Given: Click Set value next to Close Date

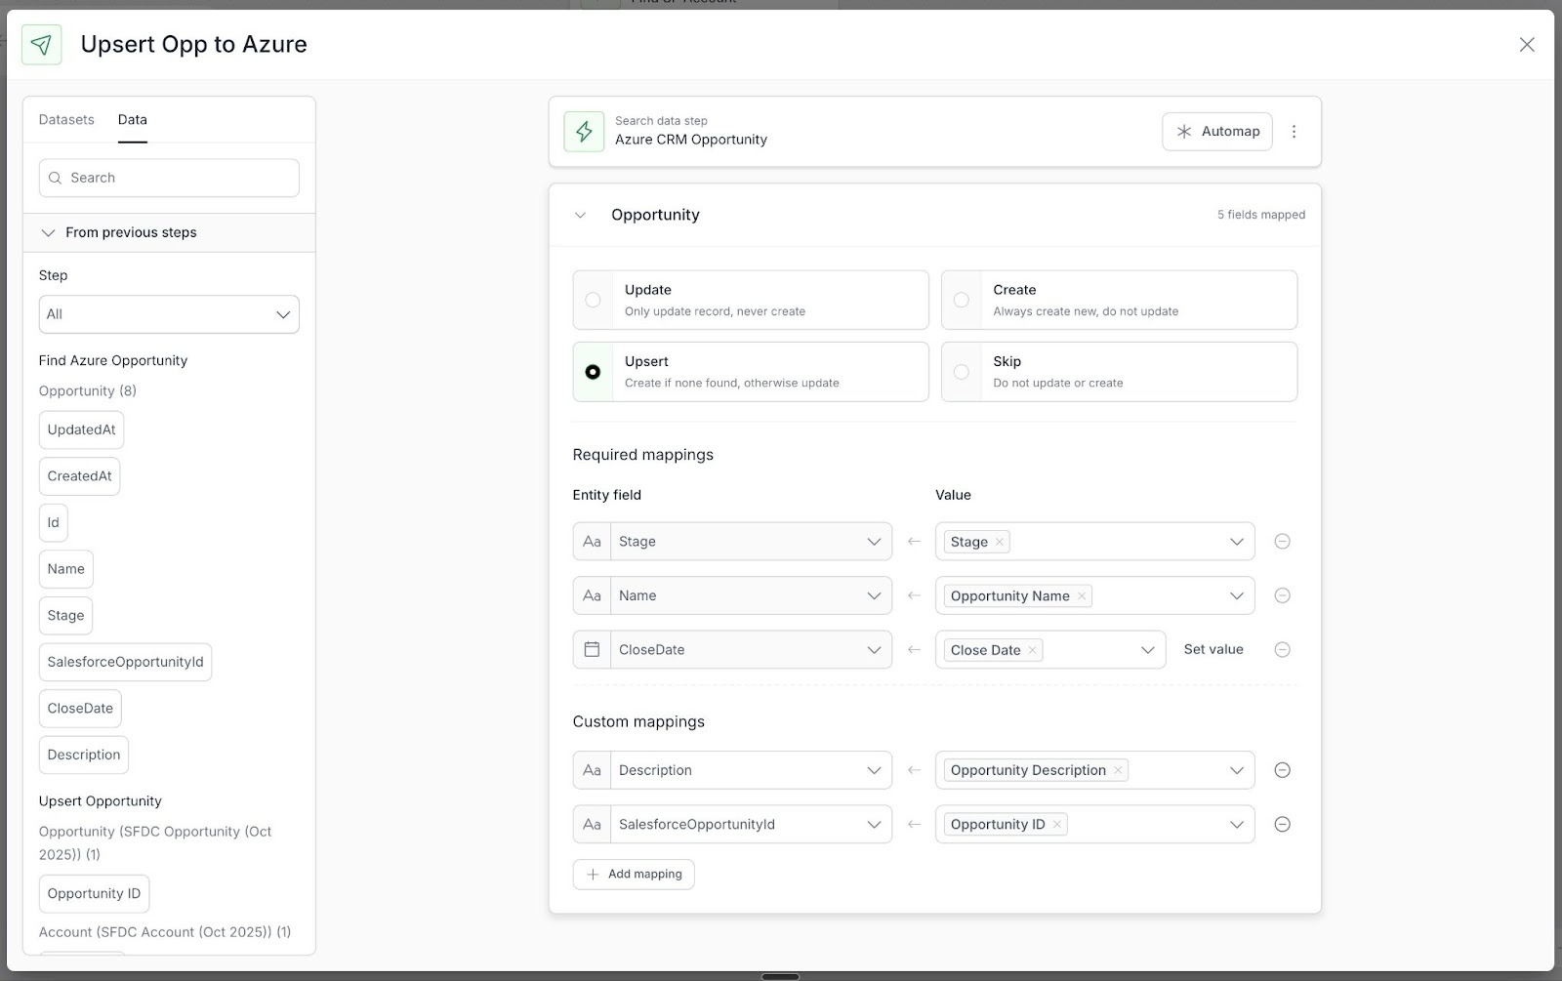Looking at the screenshot, I should pos(1213,650).
